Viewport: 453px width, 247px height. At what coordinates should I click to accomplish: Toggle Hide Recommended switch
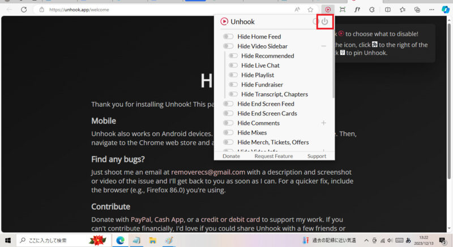click(x=233, y=55)
